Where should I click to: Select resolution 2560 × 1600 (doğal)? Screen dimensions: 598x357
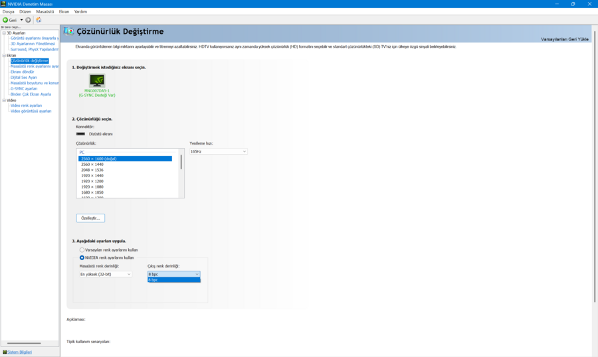pos(125,159)
